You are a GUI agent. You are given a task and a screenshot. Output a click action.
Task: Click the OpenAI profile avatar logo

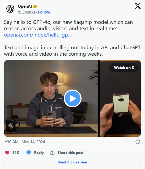(10, 9)
